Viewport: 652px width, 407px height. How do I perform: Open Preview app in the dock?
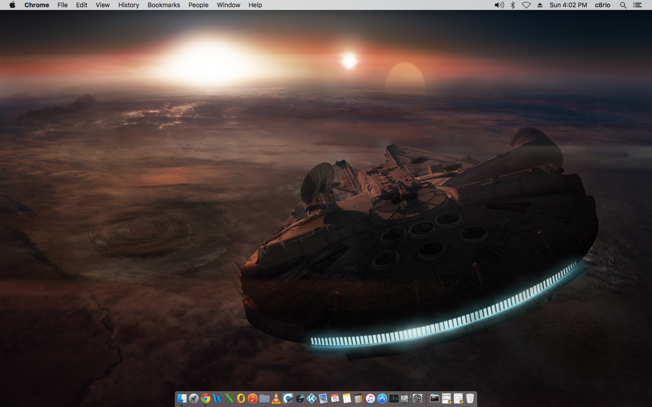tap(323, 398)
